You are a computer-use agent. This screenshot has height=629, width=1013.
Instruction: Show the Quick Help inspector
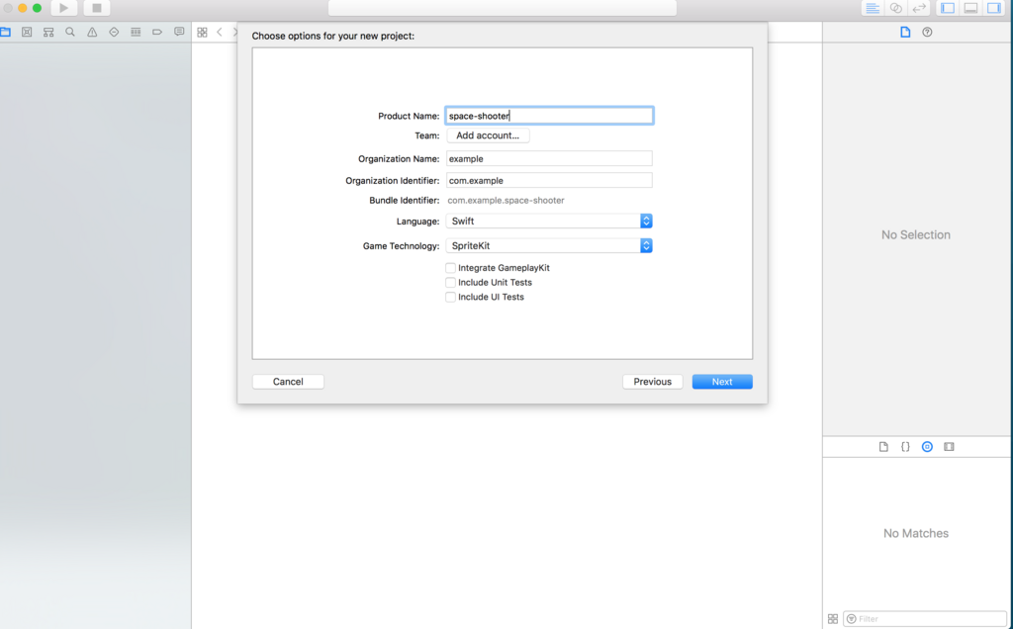[927, 33]
